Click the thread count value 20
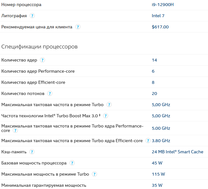The height and width of the screenshot is (189, 208). (x=154, y=93)
